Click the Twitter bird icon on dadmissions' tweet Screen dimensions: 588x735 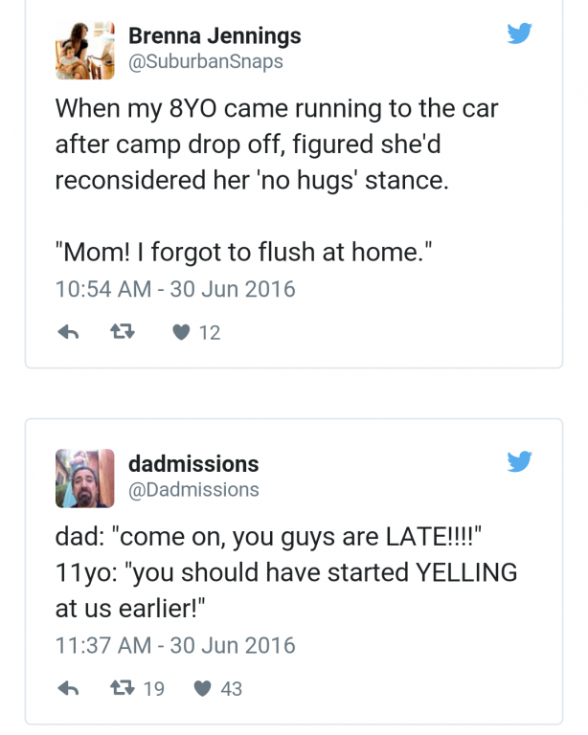(519, 463)
